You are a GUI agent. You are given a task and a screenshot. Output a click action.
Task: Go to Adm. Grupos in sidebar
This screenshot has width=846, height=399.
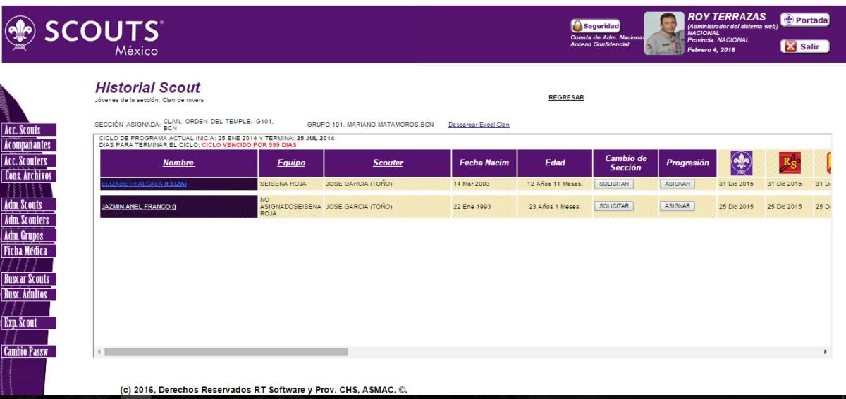[27, 235]
